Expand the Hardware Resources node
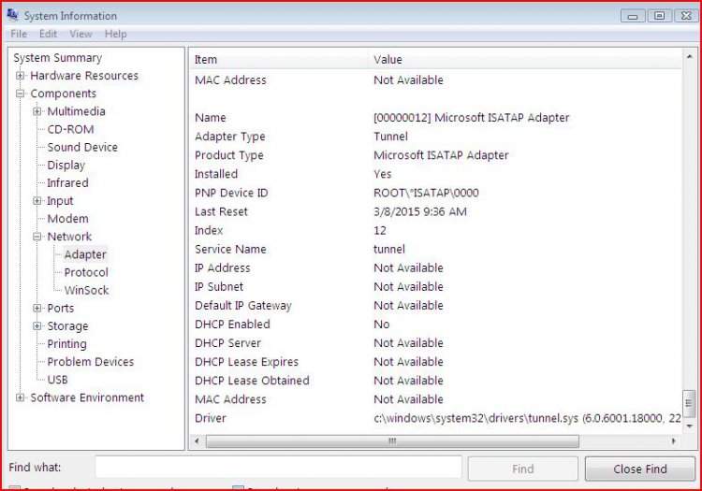Viewport: 702px width, 491px height. pyautogui.click(x=20, y=76)
